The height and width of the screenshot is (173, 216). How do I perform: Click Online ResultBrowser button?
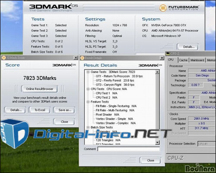[x=39, y=89]
